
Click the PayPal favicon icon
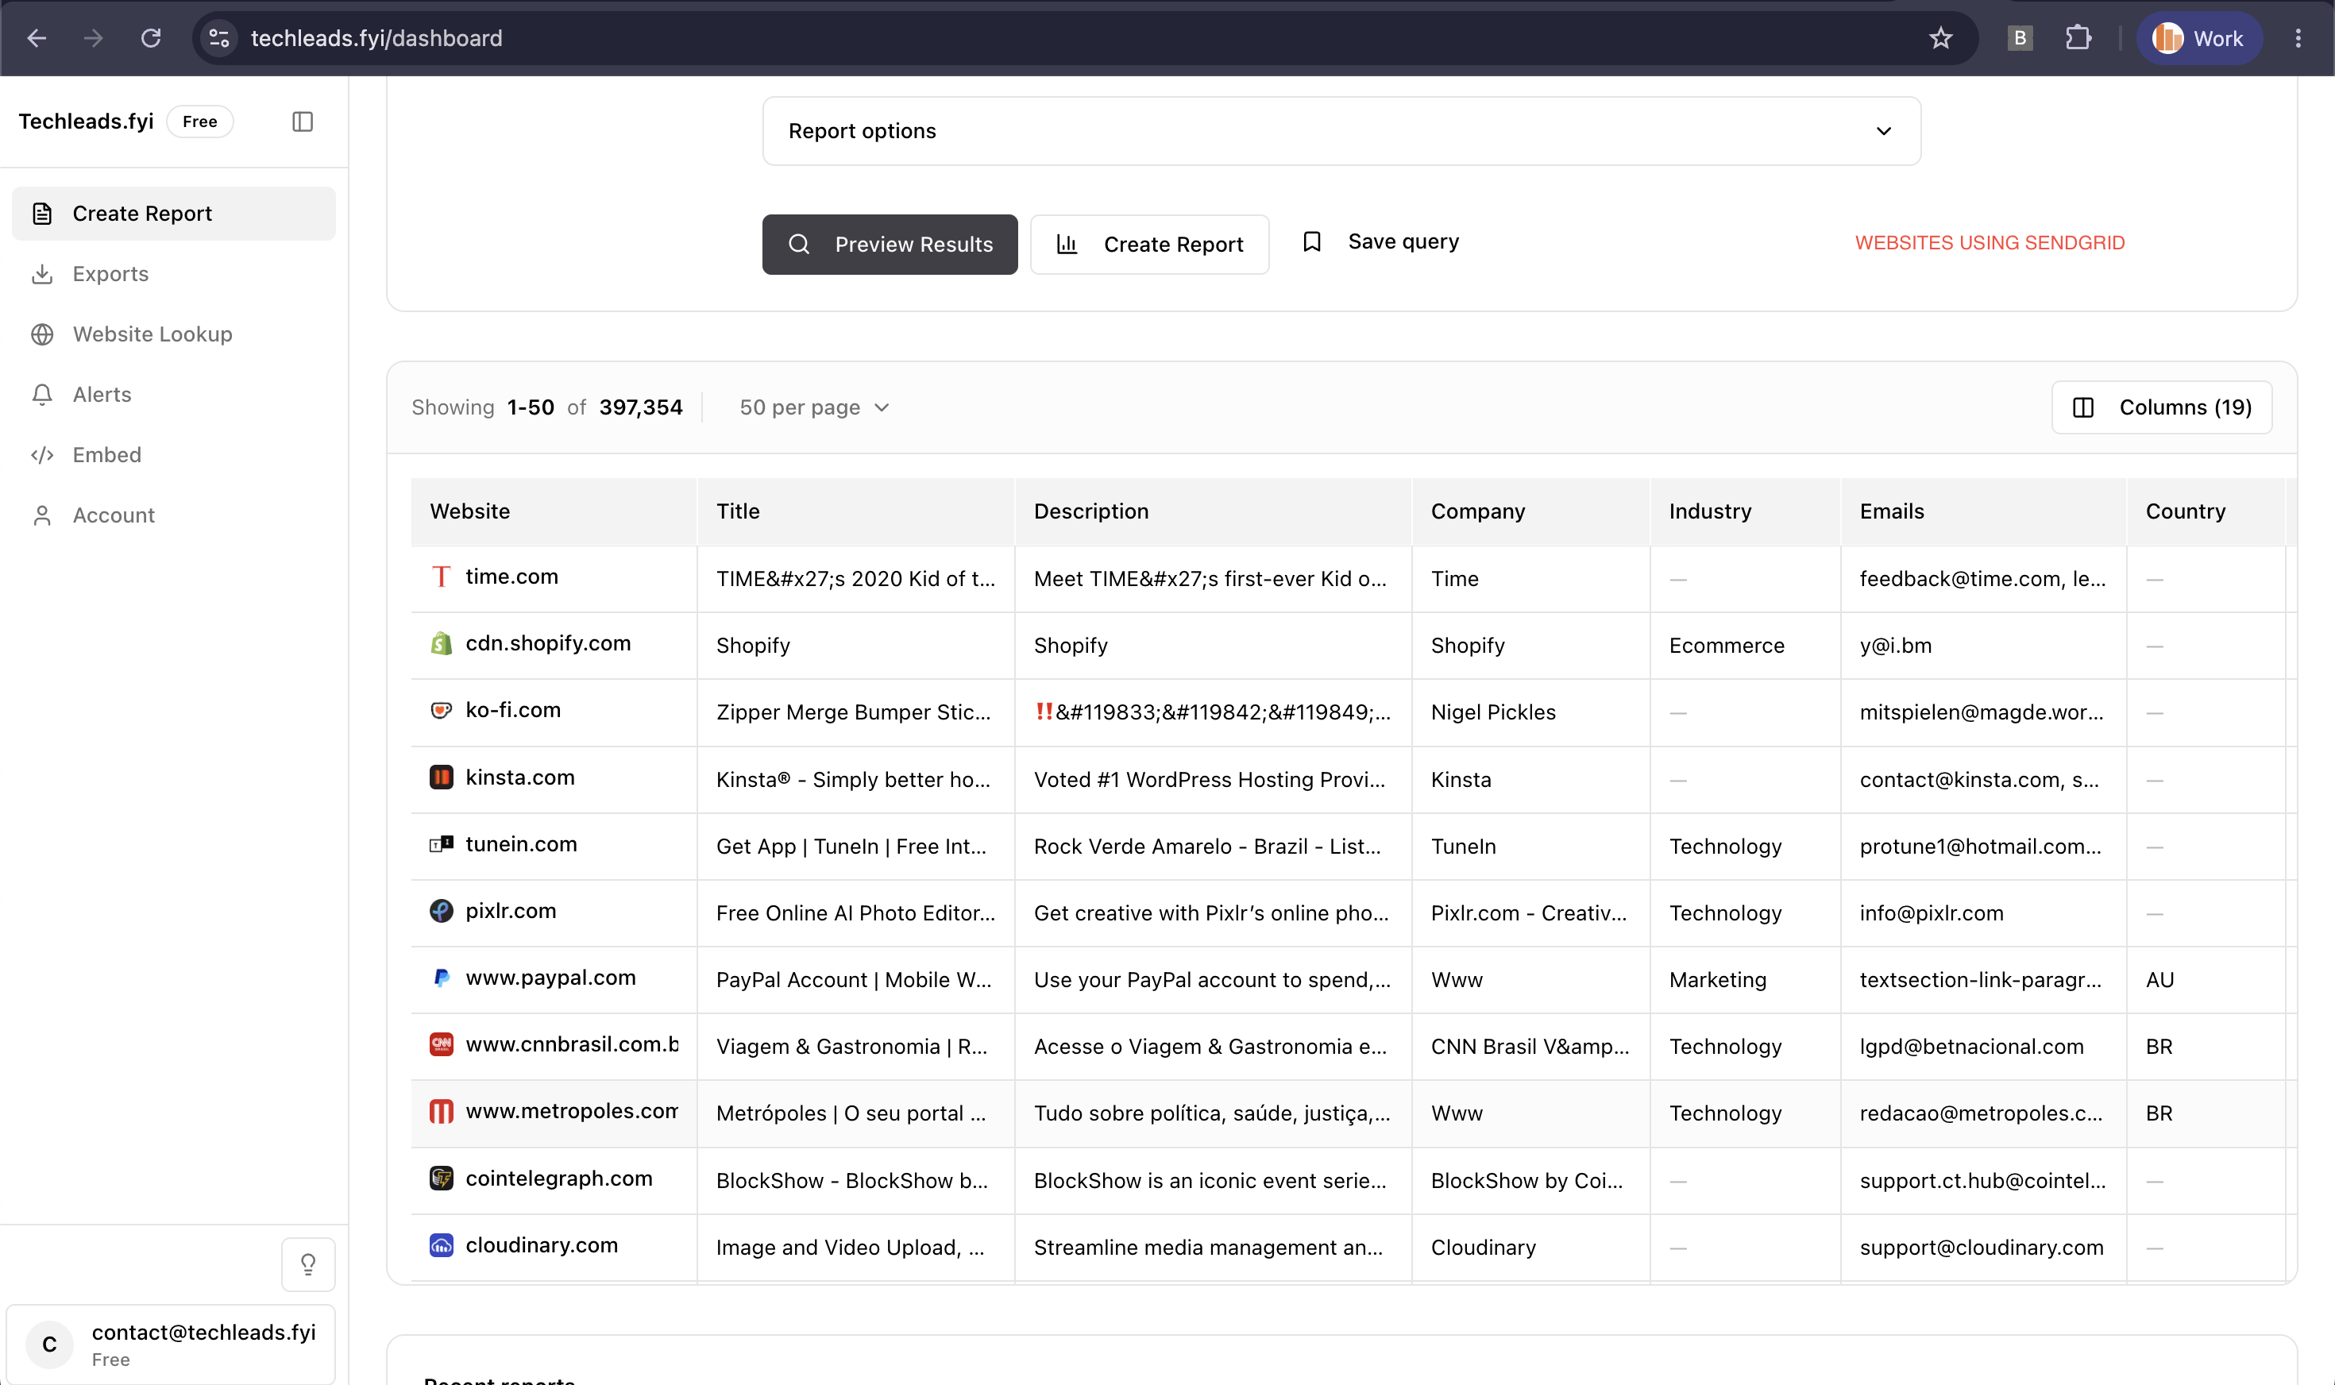441,977
